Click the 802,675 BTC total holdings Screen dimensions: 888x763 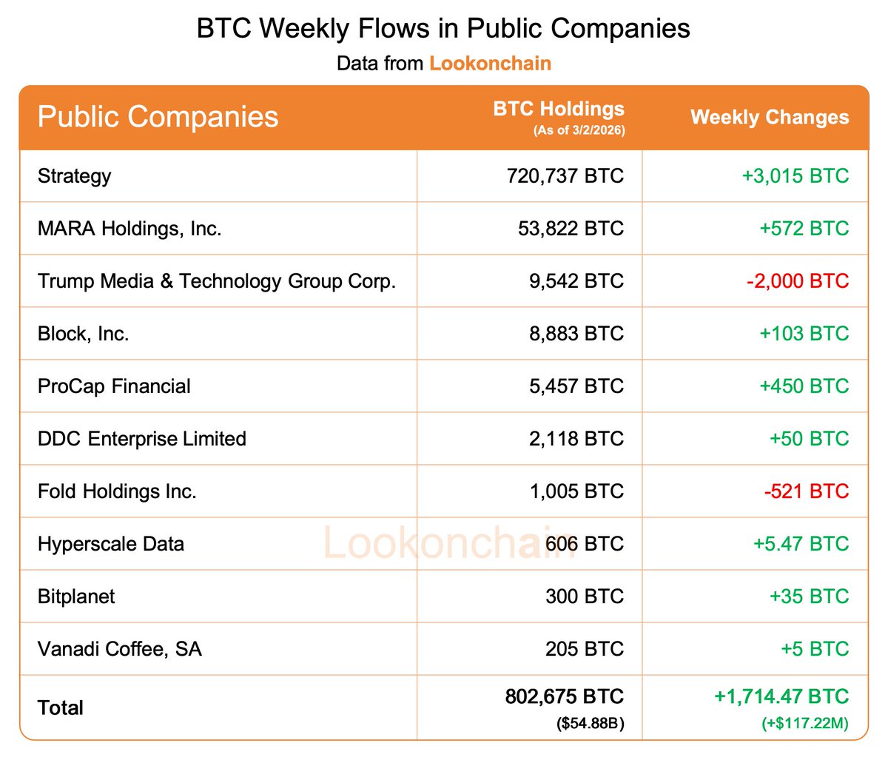[564, 697]
